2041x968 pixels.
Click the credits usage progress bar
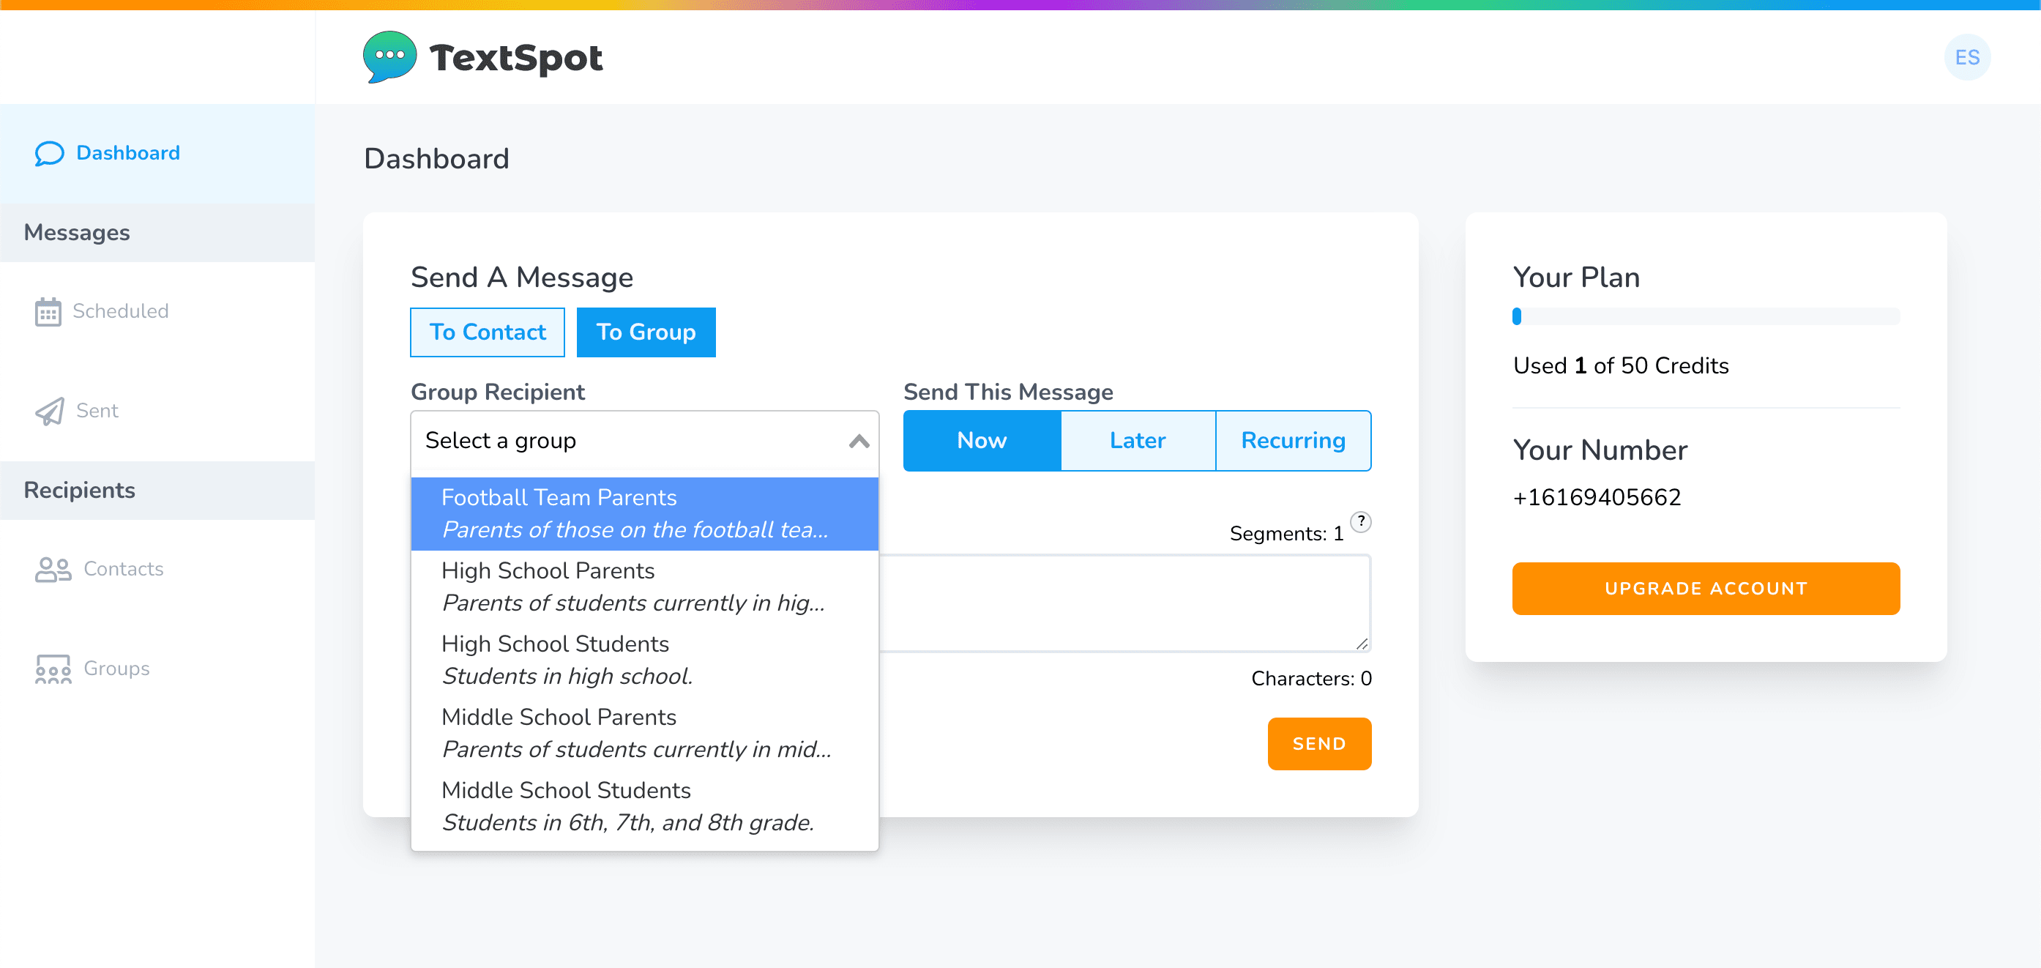[x=1706, y=316]
